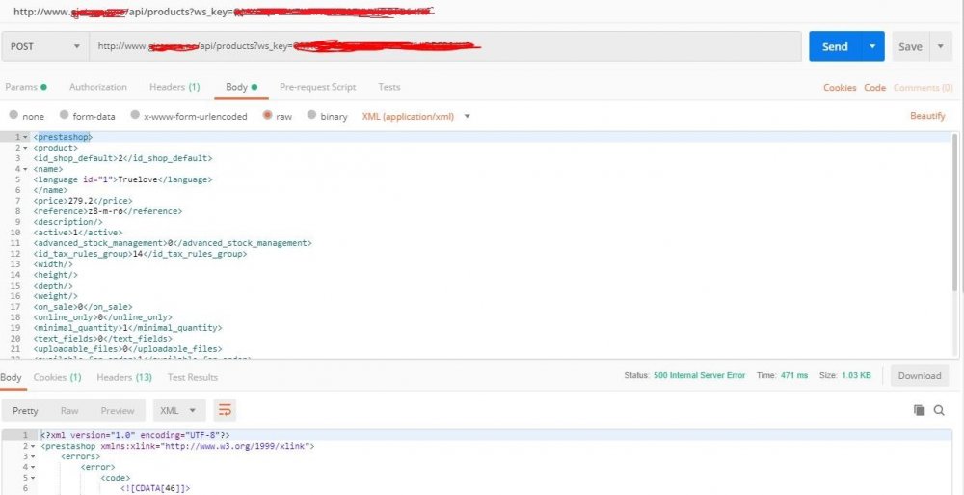Viewport: 964px width, 495px height.
Task: Click the CDATA[46] line in response
Action: coord(155,489)
